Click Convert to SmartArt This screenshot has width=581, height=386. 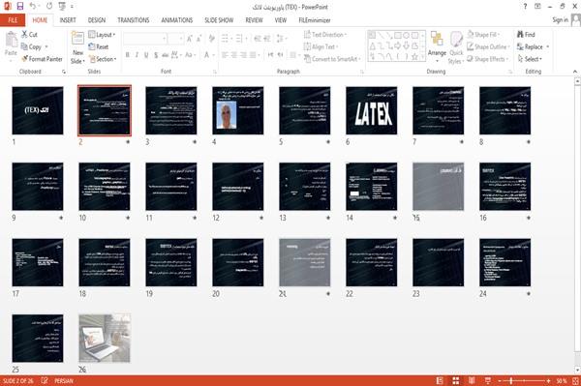click(331, 59)
